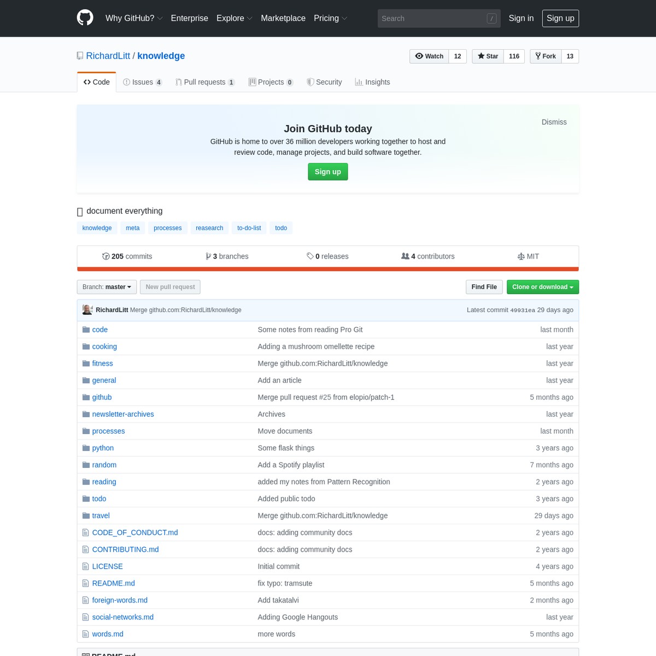
Task: Click the folder icon next to github
Action: 86,397
